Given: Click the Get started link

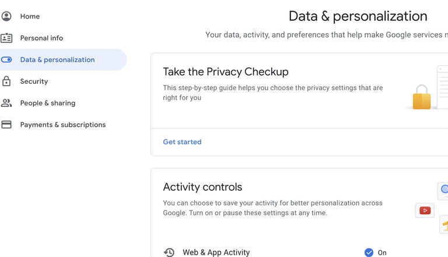Looking at the screenshot, I should (x=182, y=142).
